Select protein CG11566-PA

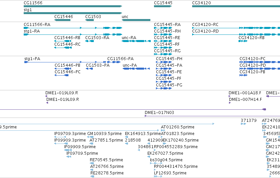click(114, 62)
